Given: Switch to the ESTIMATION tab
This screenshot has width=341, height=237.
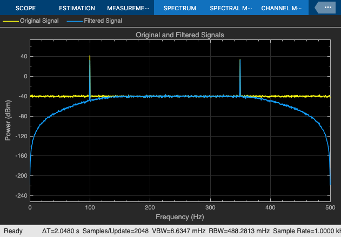Looking at the screenshot, I should tap(77, 8).
